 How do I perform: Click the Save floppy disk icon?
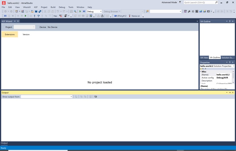click(x=36, y=11)
